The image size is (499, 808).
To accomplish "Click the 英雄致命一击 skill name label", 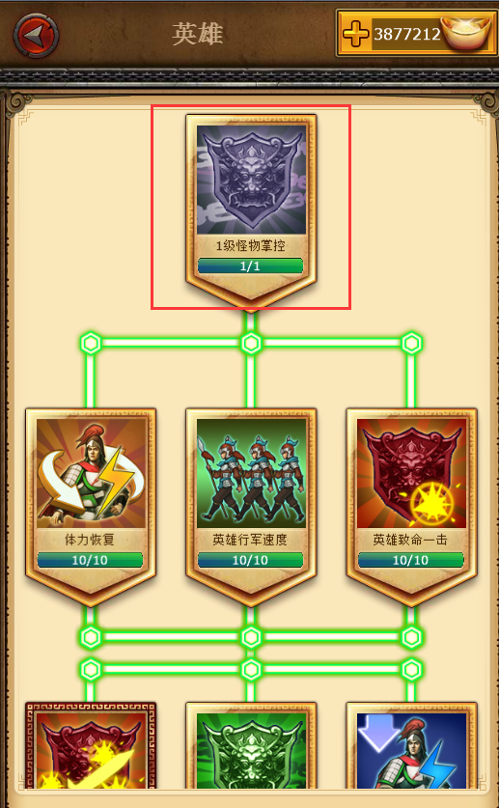I will (411, 540).
